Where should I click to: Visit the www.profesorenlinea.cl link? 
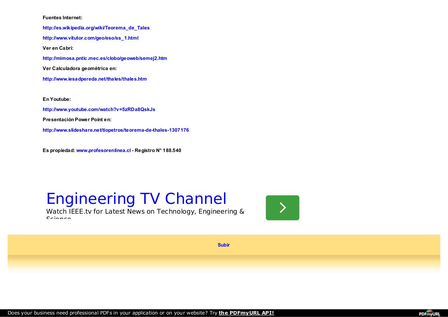coord(103,150)
